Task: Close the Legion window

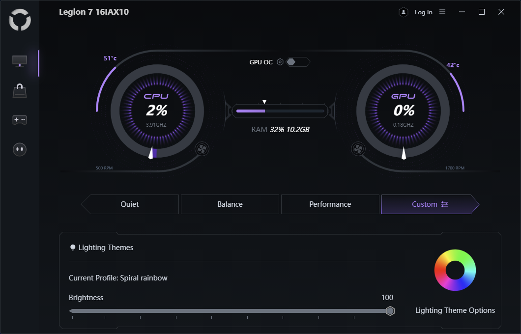Action: coord(501,12)
